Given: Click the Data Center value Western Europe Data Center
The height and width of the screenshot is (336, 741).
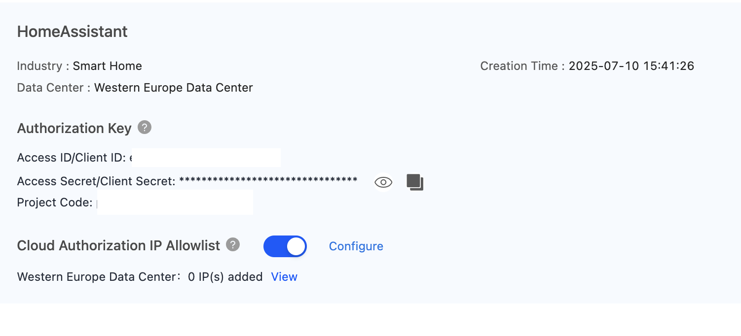Looking at the screenshot, I should (174, 88).
